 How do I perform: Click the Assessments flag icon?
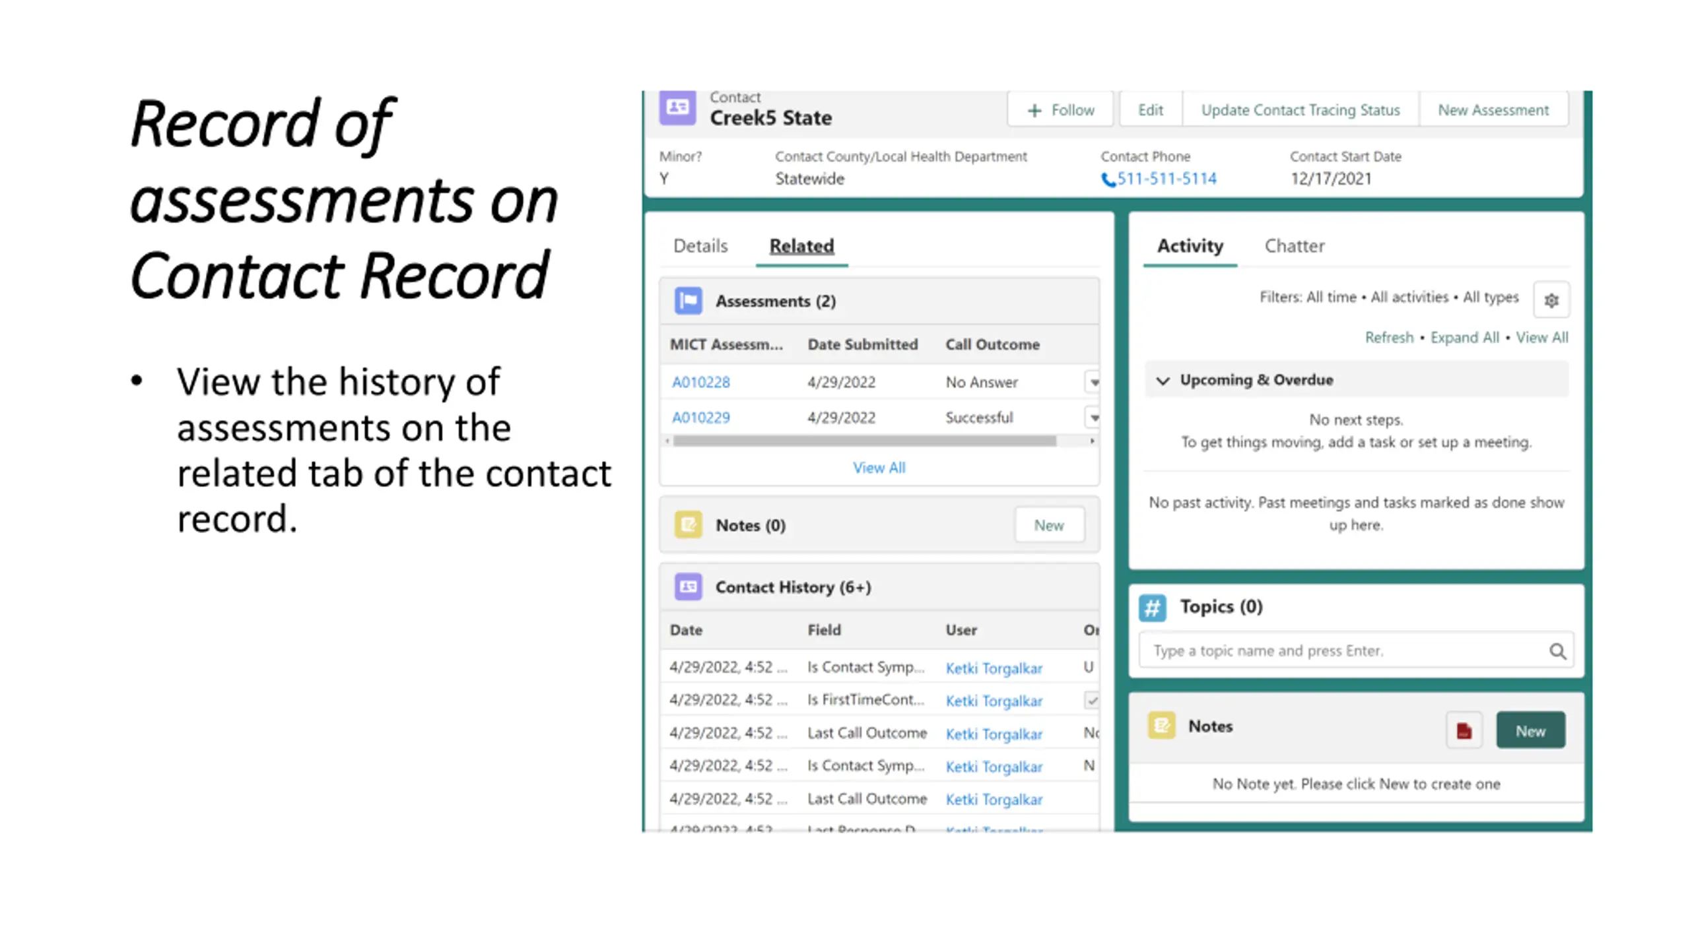pos(688,301)
